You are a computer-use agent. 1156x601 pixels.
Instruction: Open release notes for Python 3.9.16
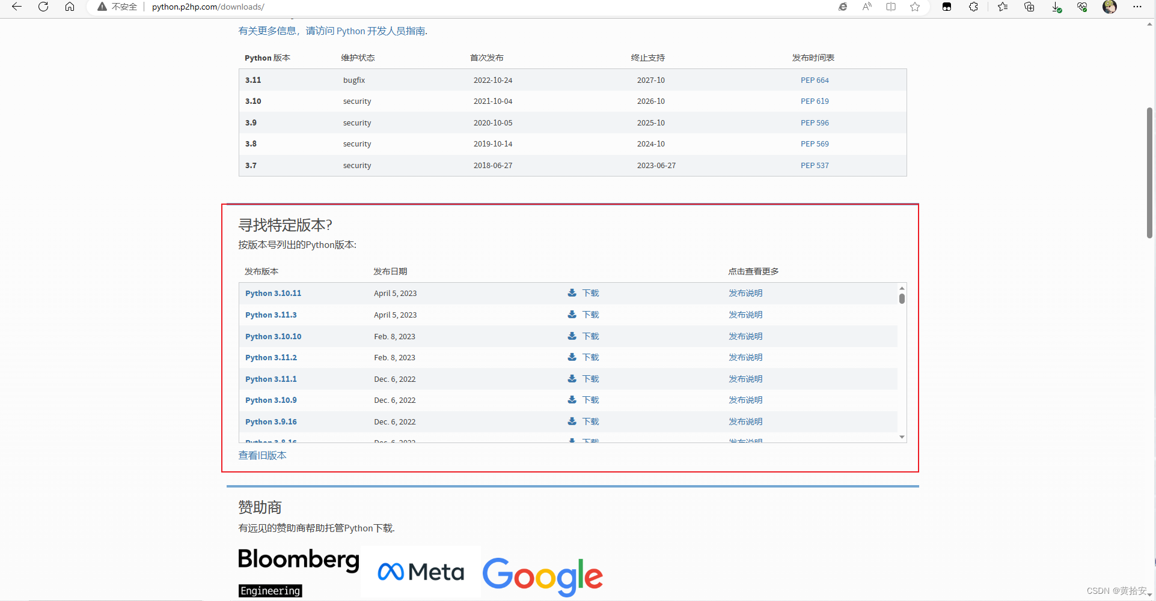pyautogui.click(x=745, y=421)
